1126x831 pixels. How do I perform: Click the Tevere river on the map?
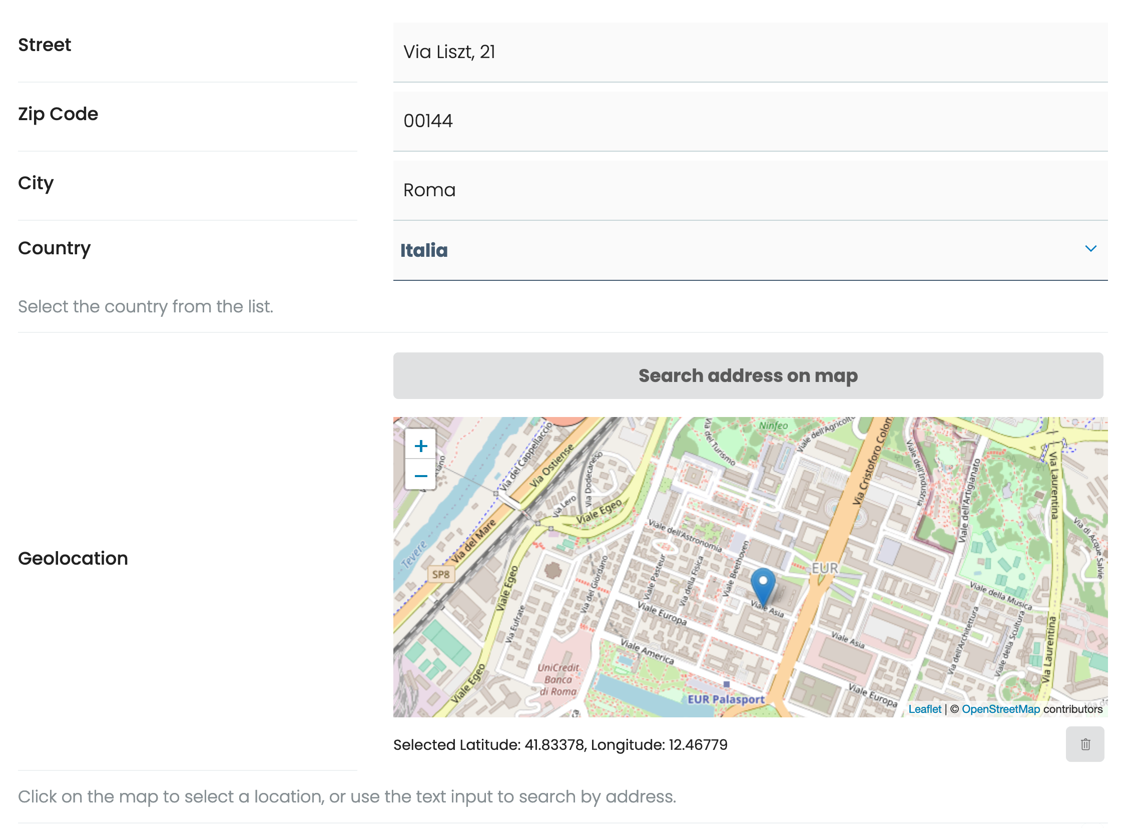(x=413, y=555)
